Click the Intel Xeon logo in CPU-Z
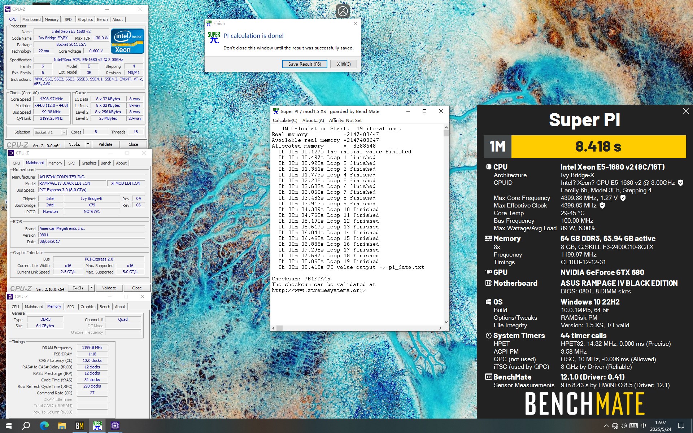 [128, 41]
